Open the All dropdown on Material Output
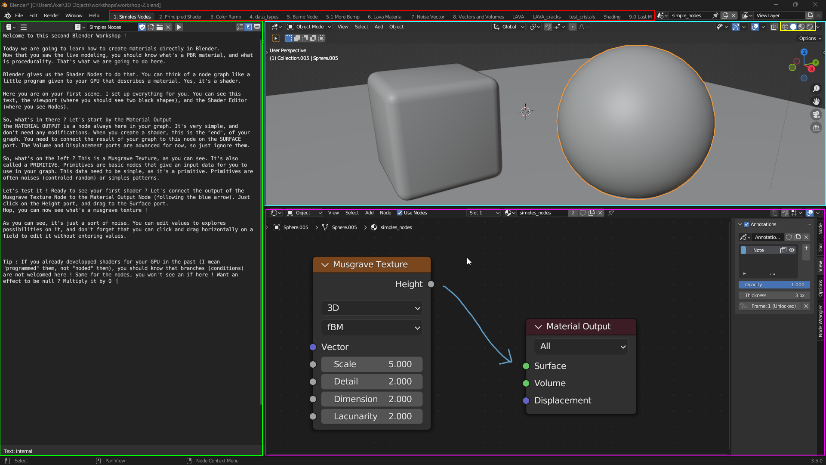The width and height of the screenshot is (826, 465). click(581, 346)
